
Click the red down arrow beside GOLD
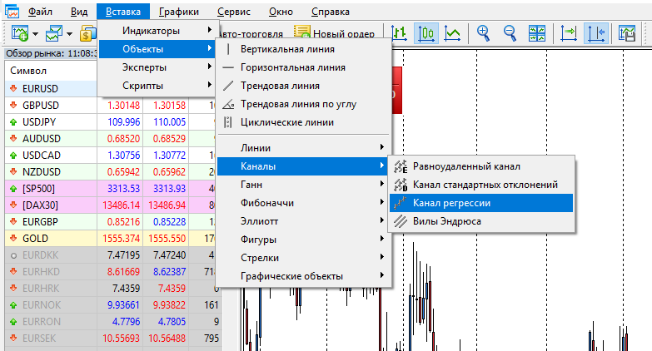tap(13, 238)
